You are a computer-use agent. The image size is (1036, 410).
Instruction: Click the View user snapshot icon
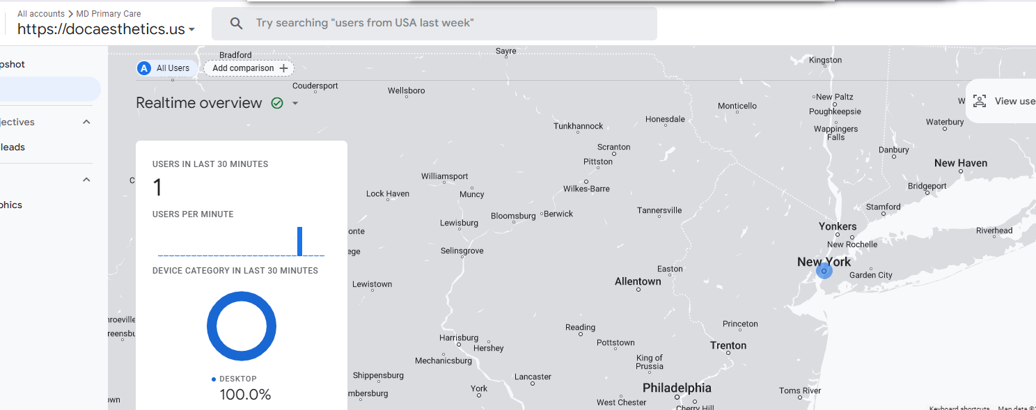(980, 101)
